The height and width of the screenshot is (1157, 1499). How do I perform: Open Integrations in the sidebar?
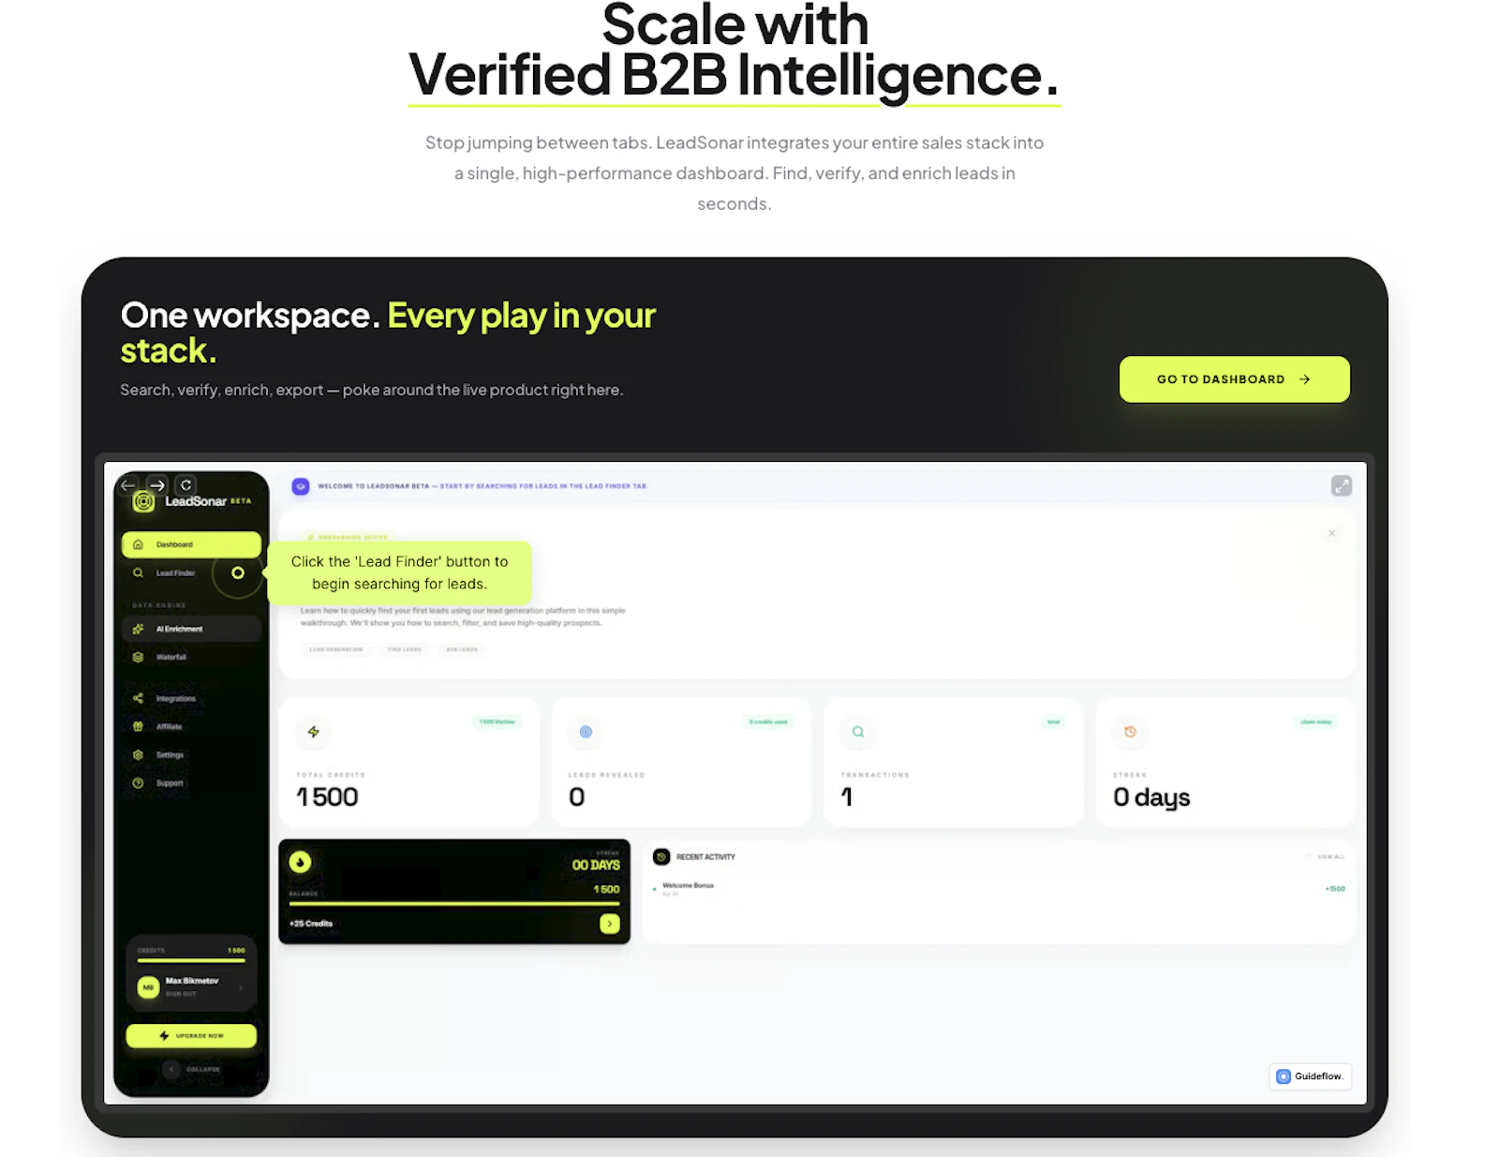pos(191,698)
